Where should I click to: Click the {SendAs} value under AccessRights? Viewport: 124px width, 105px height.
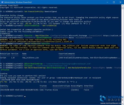(75, 90)
